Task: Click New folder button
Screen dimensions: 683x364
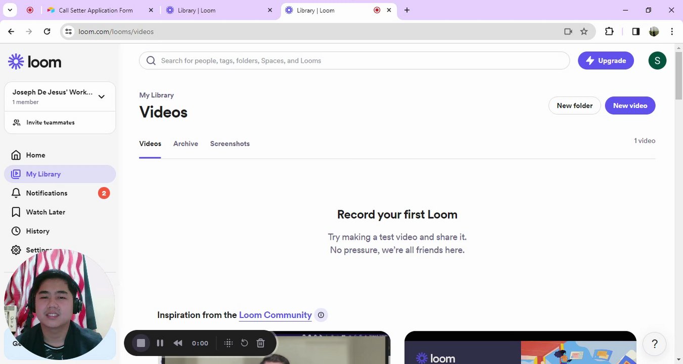Action: [574, 106]
